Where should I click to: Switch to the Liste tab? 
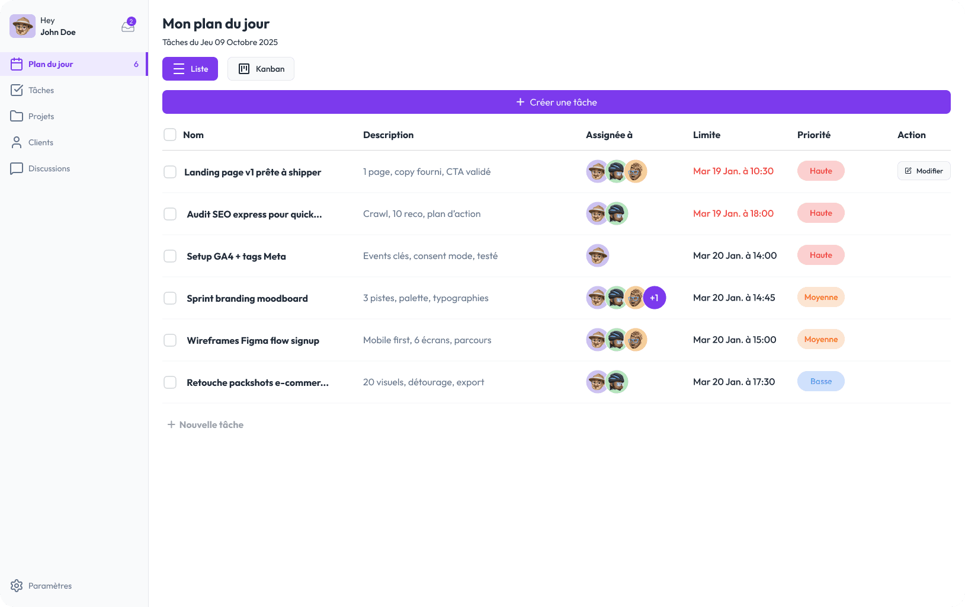(x=190, y=68)
